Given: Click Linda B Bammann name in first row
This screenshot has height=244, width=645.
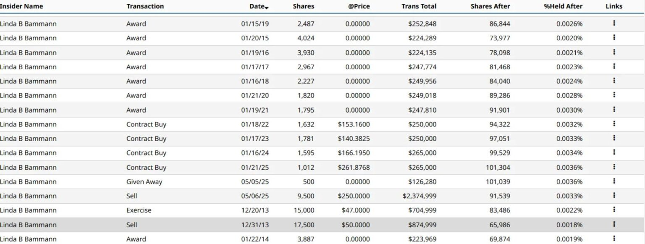Looking at the screenshot, I should coord(28,24).
